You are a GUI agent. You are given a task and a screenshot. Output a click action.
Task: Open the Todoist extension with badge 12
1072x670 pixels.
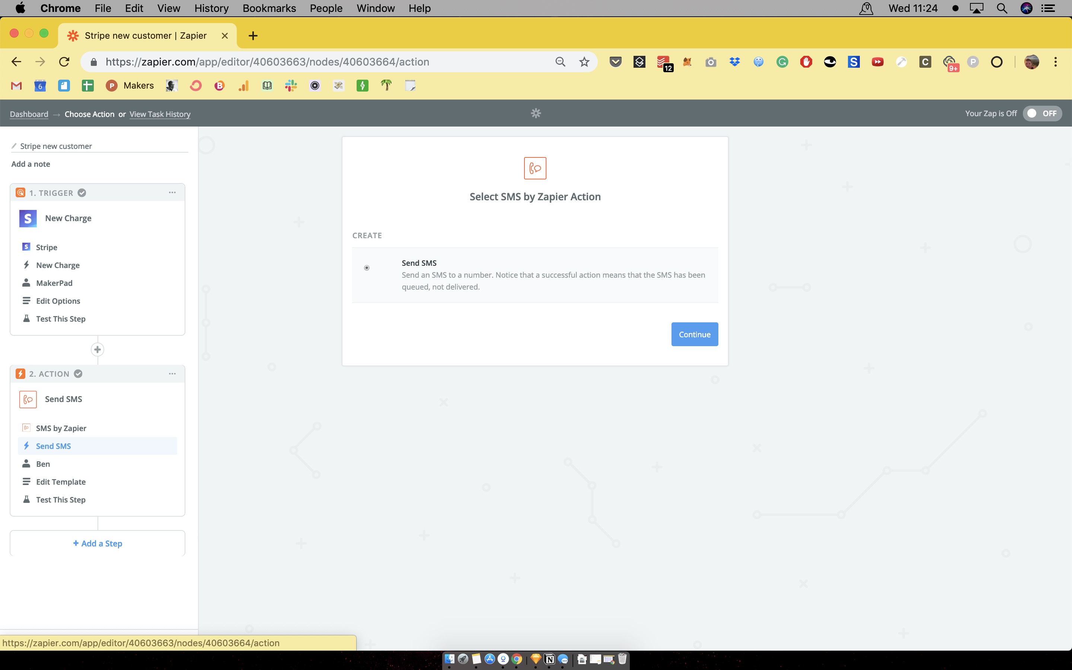coord(664,63)
